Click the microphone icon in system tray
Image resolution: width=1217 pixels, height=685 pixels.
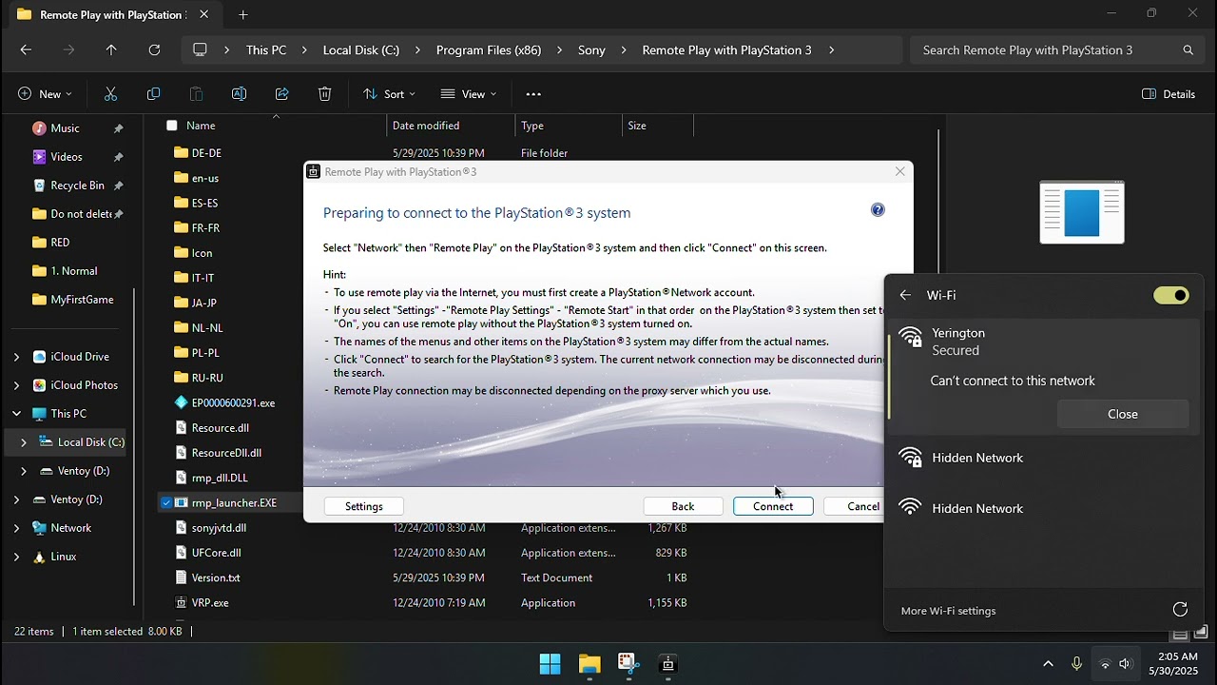click(1076, 663)
